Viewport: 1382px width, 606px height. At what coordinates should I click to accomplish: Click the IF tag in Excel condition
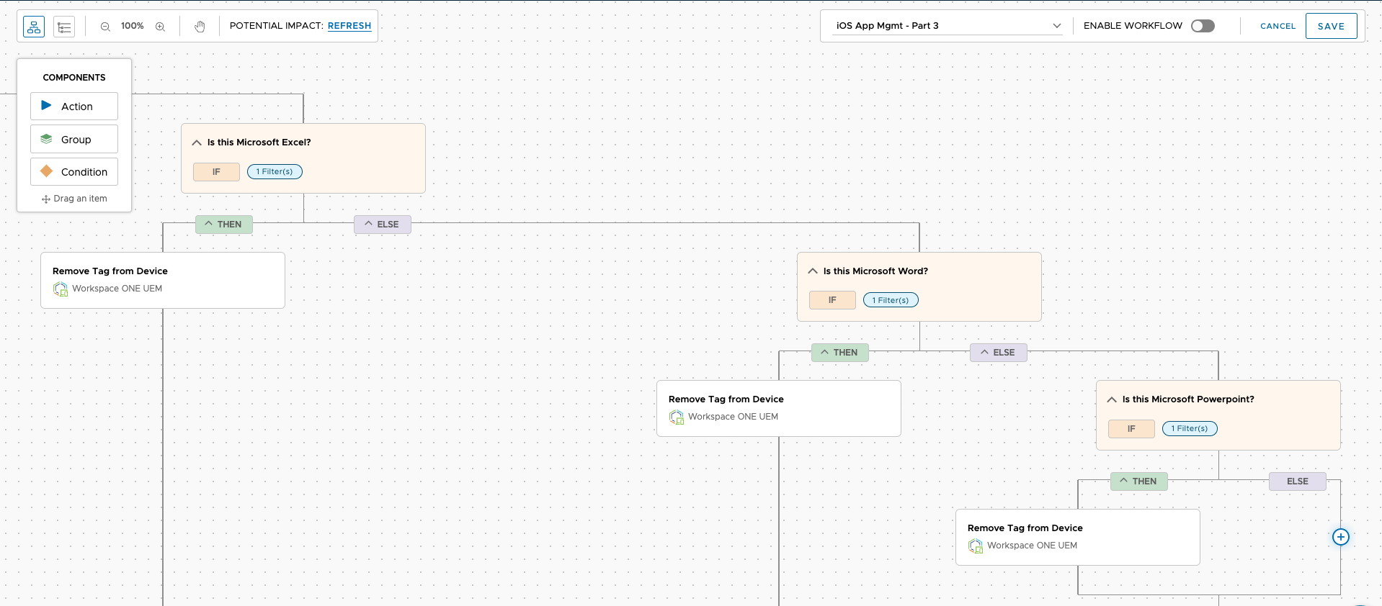(216, 172)
